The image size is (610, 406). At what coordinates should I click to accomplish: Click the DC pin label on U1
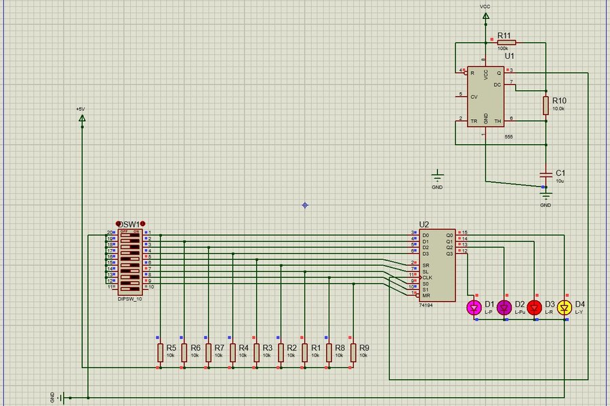(497, 85)
